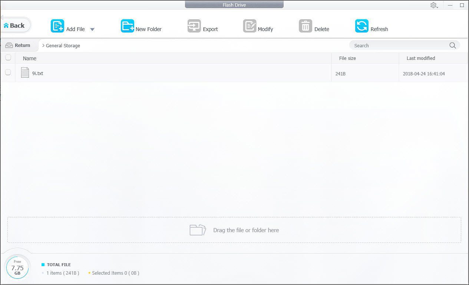469x285 pixels.
Task: Click the Modify icon
Action: coord(250,26)
